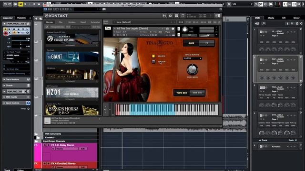Screen dimensions: 305x171
Task: Click the Quick Controls circular icon in Inspector
Action: pos(28,103)
